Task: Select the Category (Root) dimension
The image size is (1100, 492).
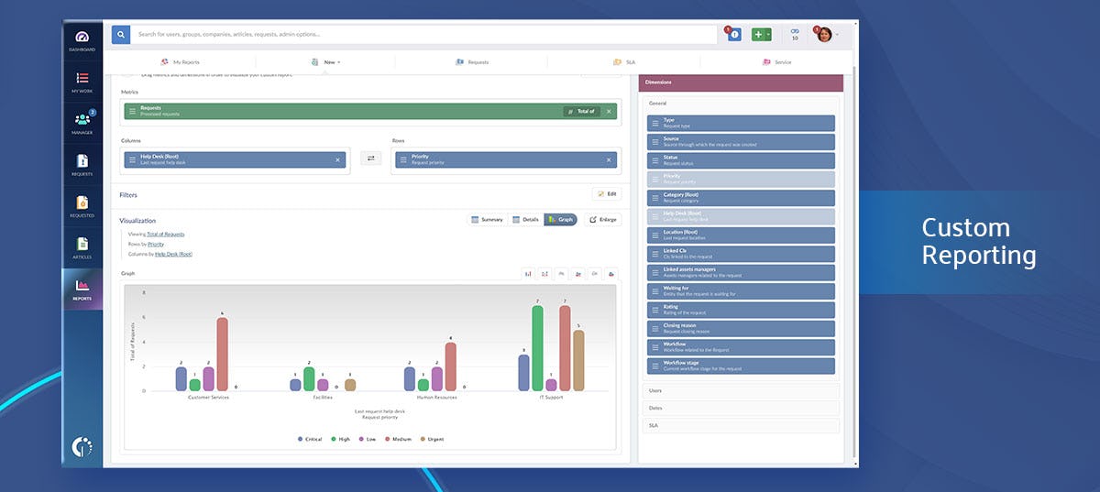Action: click(x=741, y=198)
